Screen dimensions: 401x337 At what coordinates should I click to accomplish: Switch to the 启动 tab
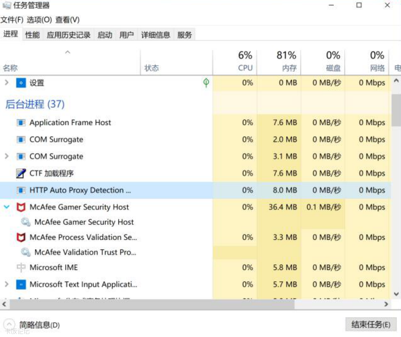click(105, 35)
